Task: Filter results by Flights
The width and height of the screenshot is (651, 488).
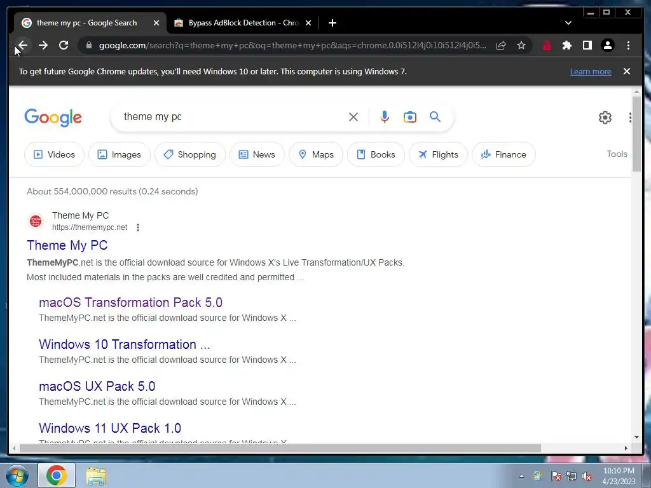Action: point(438,154)
